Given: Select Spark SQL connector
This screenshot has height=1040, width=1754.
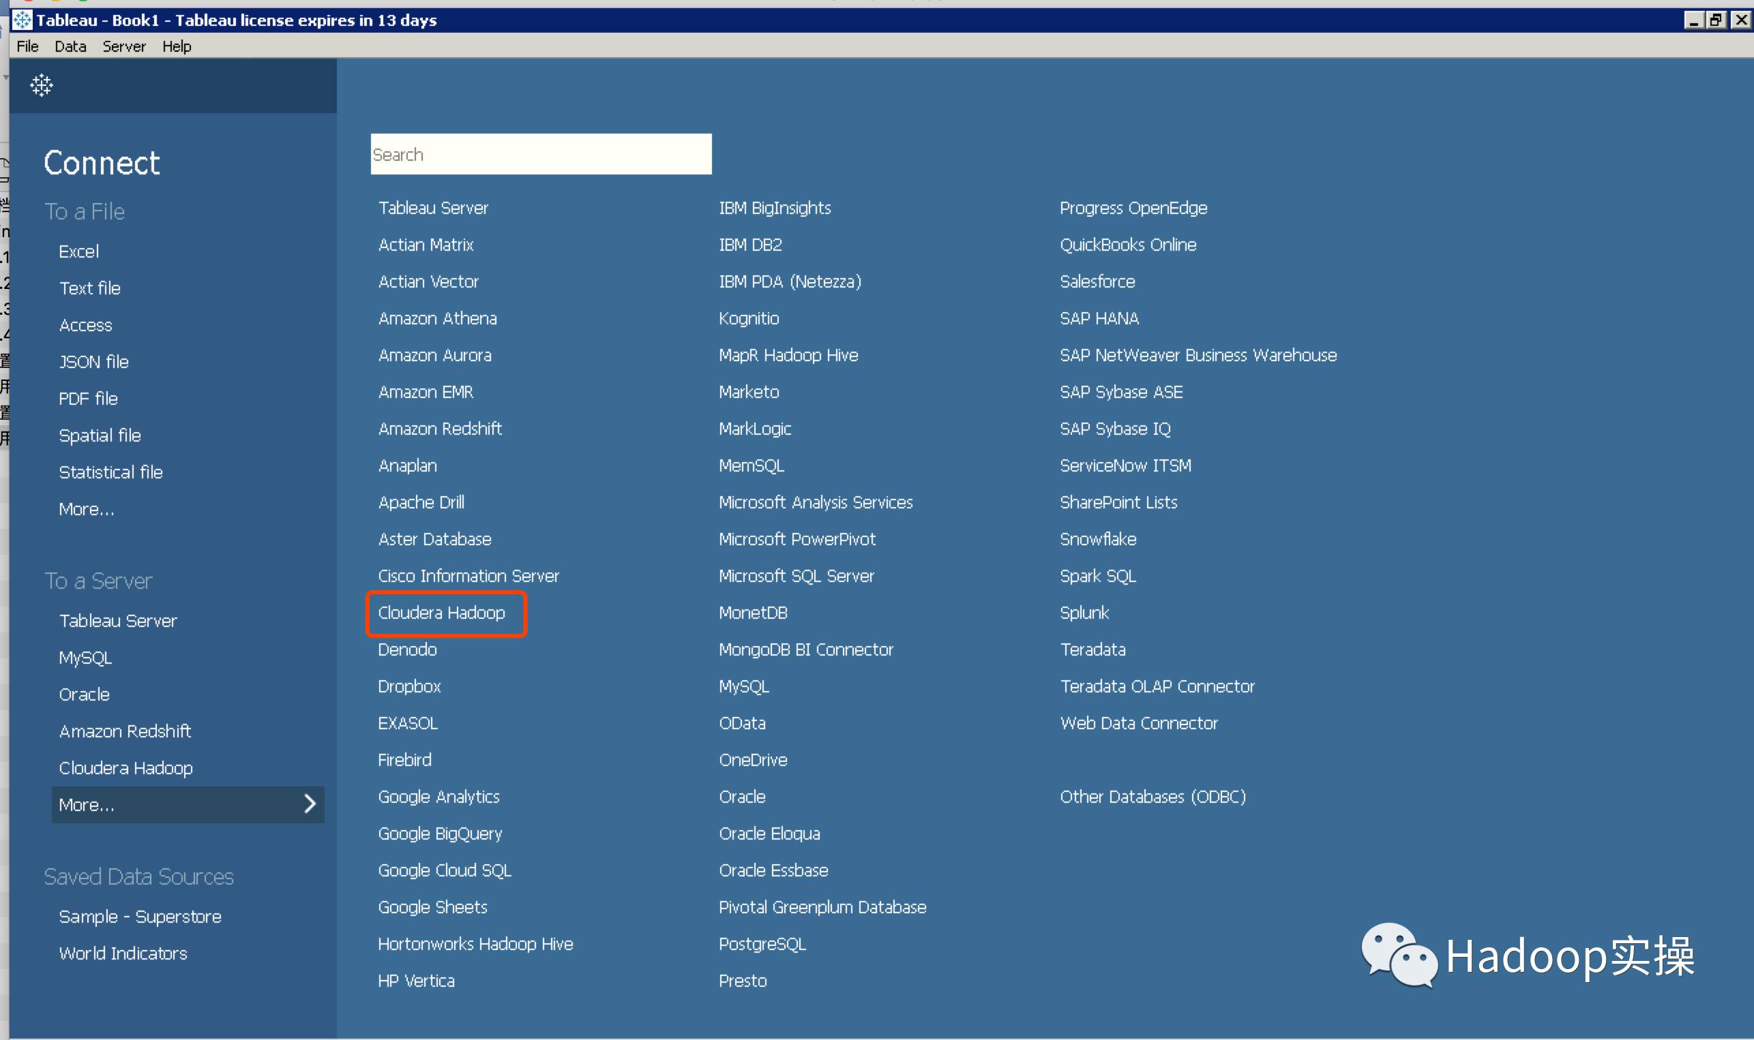Looking at the screenshot, I should tap(1098, 576).
